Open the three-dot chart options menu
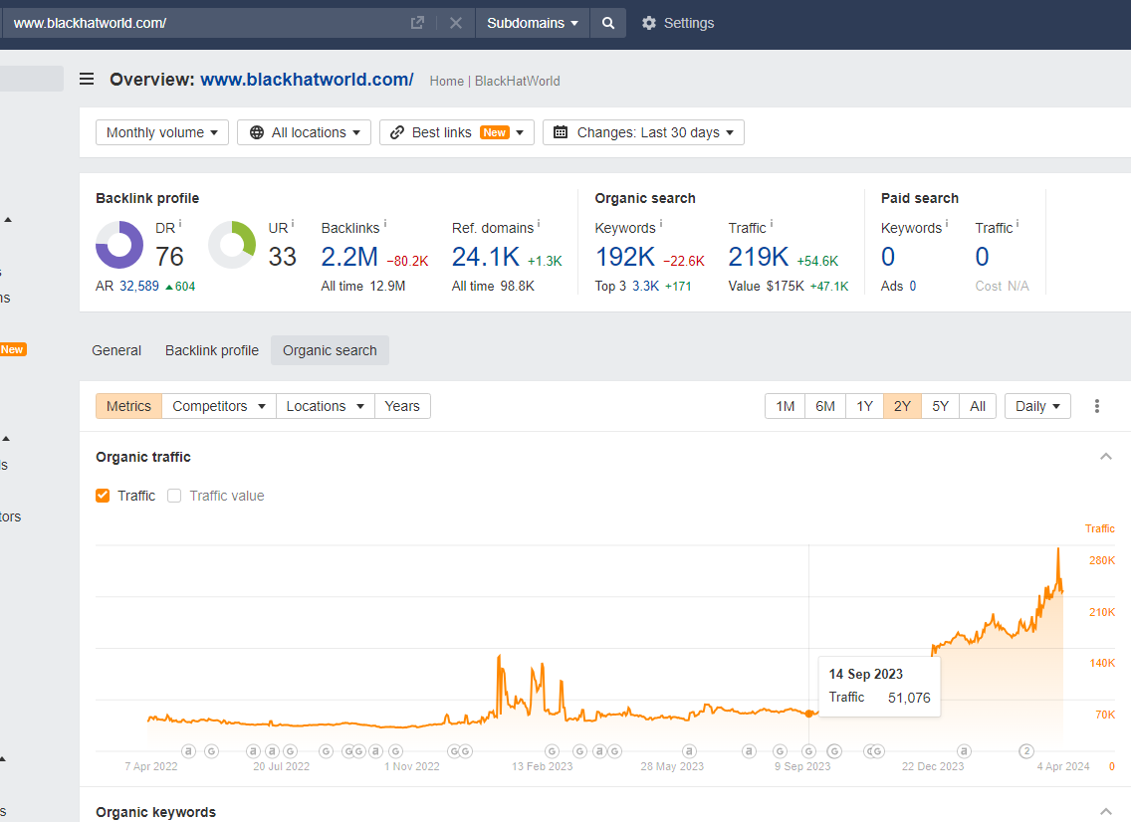Viewport: 1131px width, 822px height. 1097,406
